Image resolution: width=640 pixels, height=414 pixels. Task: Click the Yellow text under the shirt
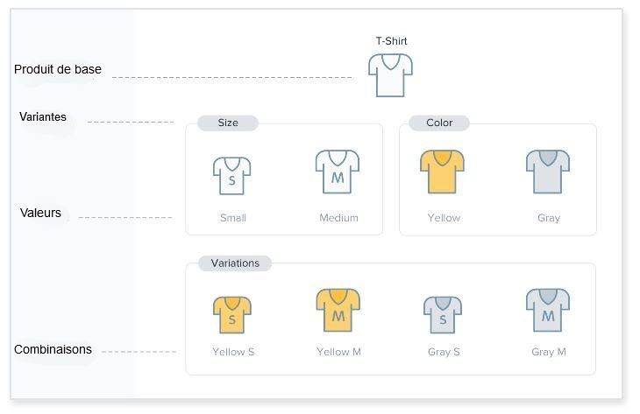coord(444,218)
